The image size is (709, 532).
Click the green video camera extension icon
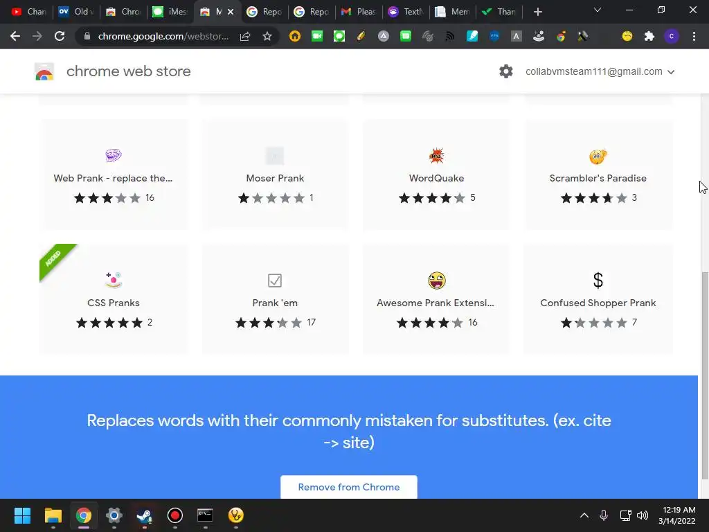coord(317,36)
